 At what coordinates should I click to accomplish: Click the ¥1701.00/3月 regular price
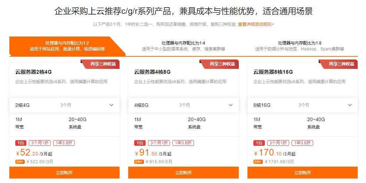tap(279, 161)
